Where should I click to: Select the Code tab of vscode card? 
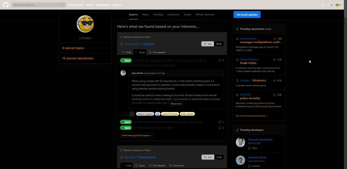pos(126,52)
